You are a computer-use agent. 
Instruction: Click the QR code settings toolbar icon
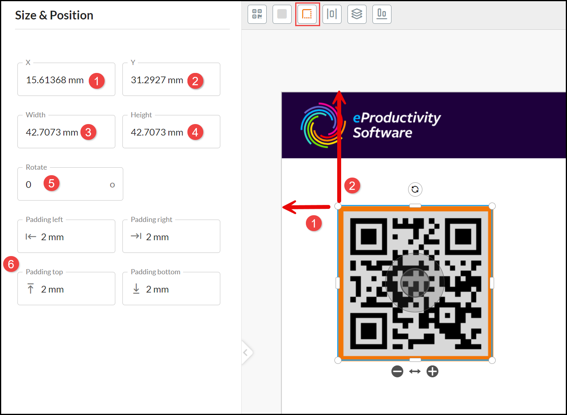[257, 14]
